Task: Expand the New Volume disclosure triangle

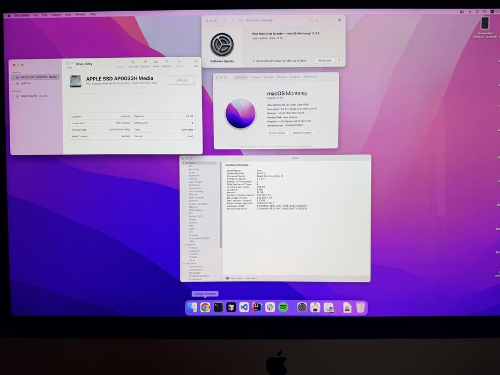Action: 13,96
